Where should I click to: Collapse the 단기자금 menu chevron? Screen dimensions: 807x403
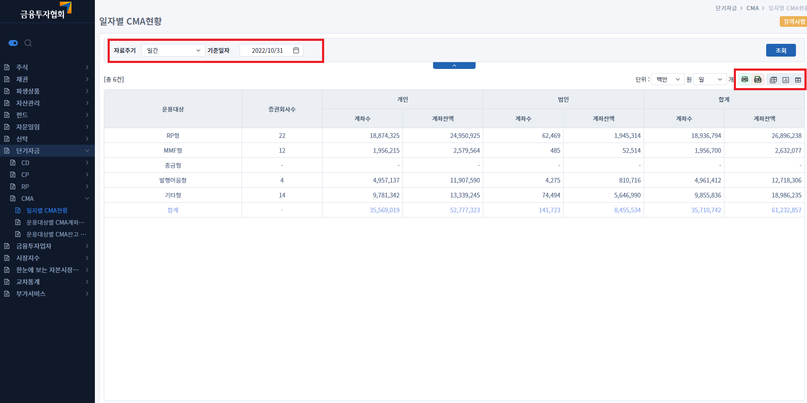[87, 151]
